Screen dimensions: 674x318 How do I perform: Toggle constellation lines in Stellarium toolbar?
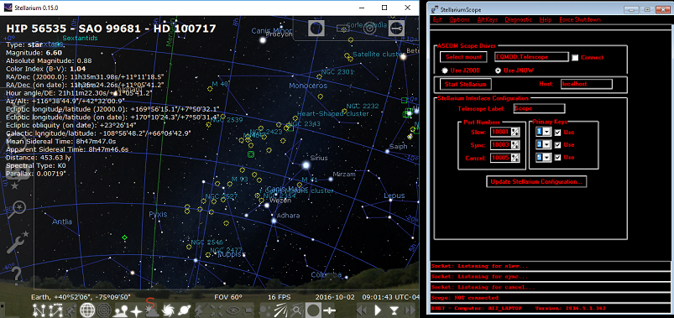point(39,310)
